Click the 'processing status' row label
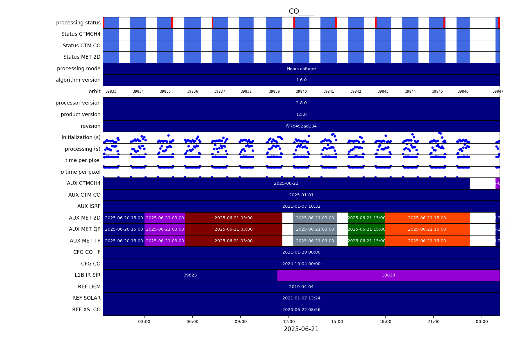The image size is (515, 343). (78, 23)
